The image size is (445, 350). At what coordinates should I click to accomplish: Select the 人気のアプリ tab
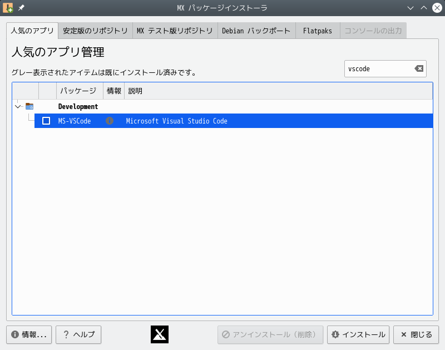coord(32,31)
